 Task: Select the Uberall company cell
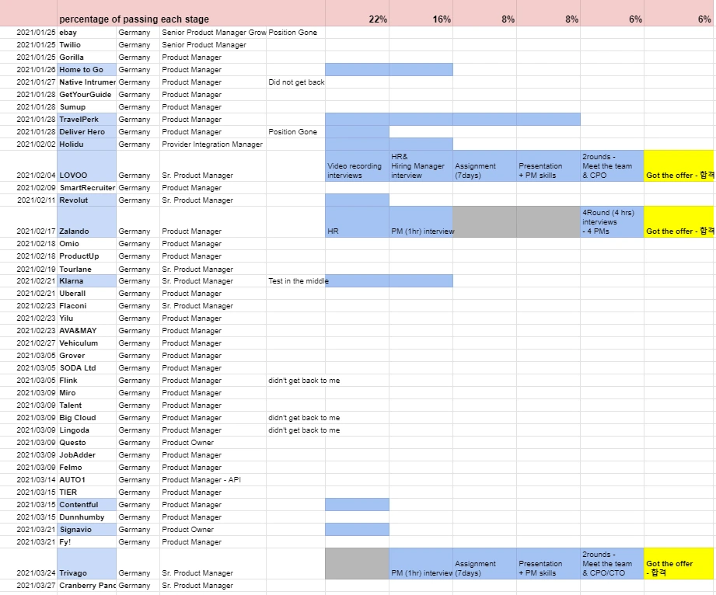point(87,294)
